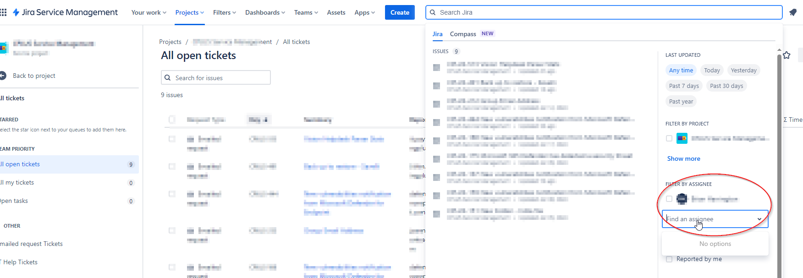Click the blue Create button
The image size is (803, 278).
[x=400, y=12]
